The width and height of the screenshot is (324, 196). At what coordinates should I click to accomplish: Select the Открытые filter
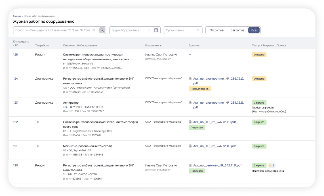216,30
